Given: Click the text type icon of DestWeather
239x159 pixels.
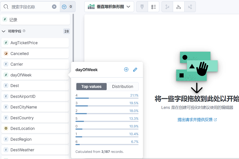Looking at the screenshot, I should (6, 150).
